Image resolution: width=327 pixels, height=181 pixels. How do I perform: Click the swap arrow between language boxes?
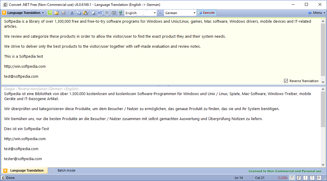click(x=160, y=13)
